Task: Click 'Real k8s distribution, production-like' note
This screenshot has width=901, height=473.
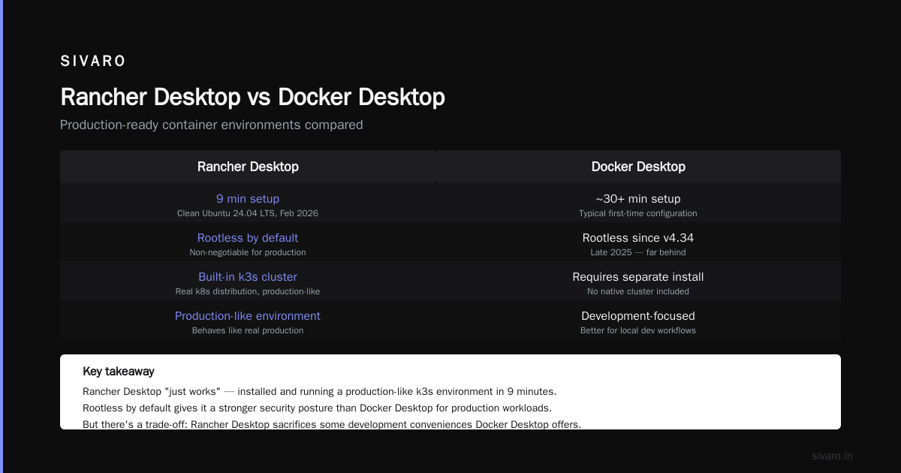Action: tap(248, 291)
